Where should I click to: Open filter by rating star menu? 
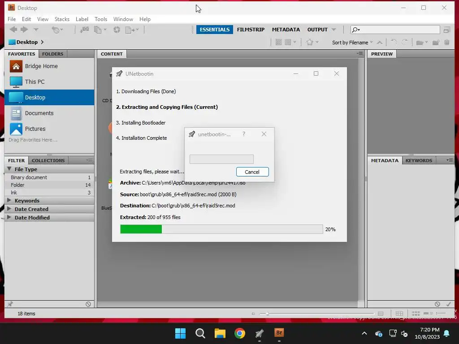[x=312, y=42]
